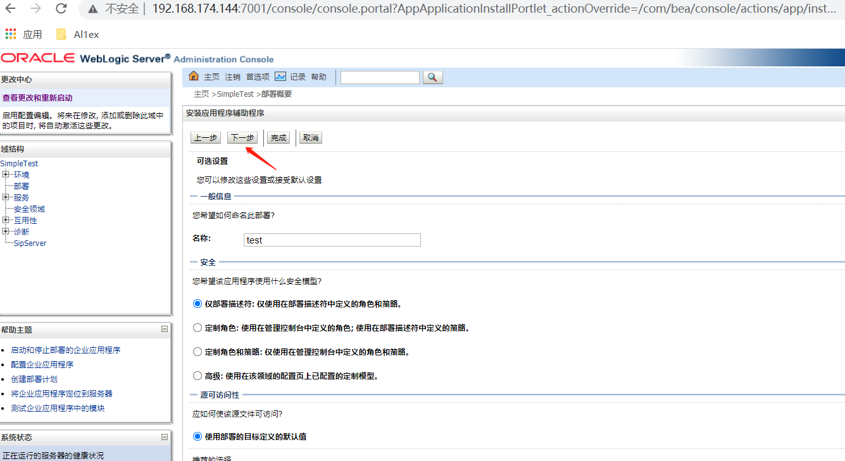Click 注销 to log out
Viewport: 845px width, 461px height.
pos(232,77)
